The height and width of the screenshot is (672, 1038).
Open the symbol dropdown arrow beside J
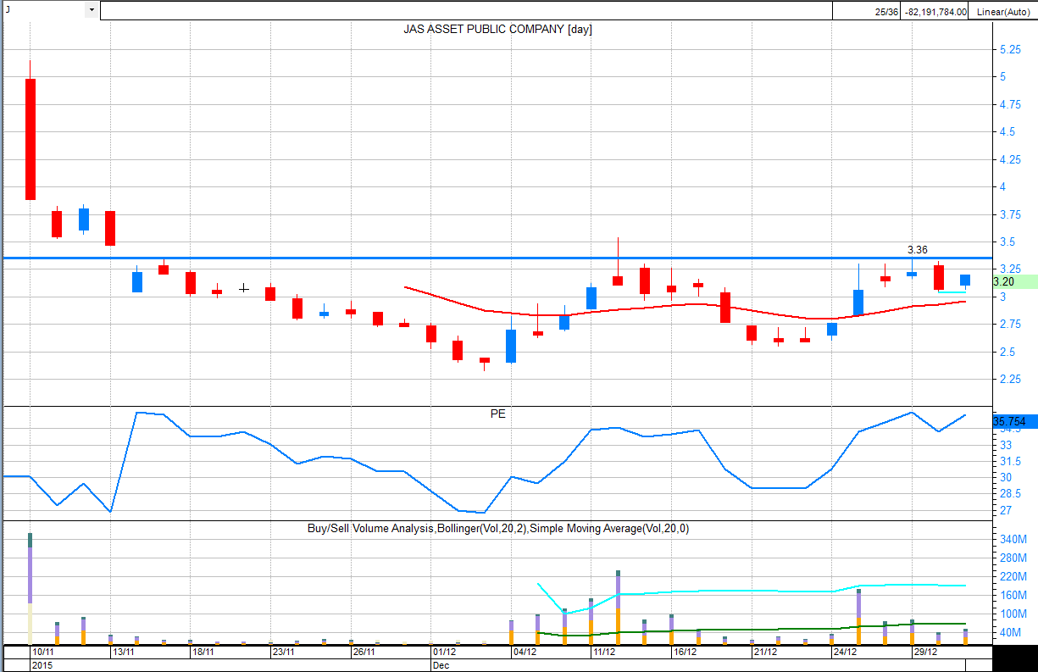92,10
